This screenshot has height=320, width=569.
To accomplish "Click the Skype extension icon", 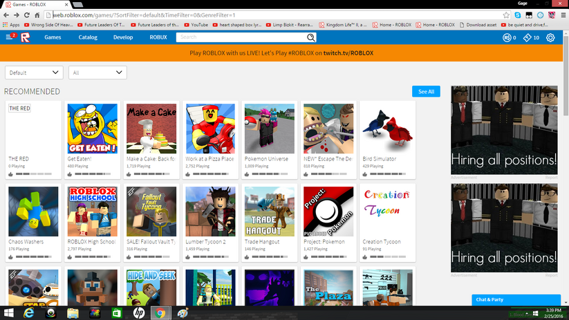I will pyautogui.click(x=517, y=15).
